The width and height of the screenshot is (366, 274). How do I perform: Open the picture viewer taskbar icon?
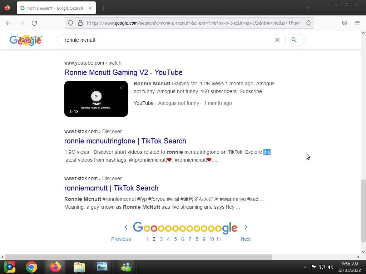coord(102,267)
